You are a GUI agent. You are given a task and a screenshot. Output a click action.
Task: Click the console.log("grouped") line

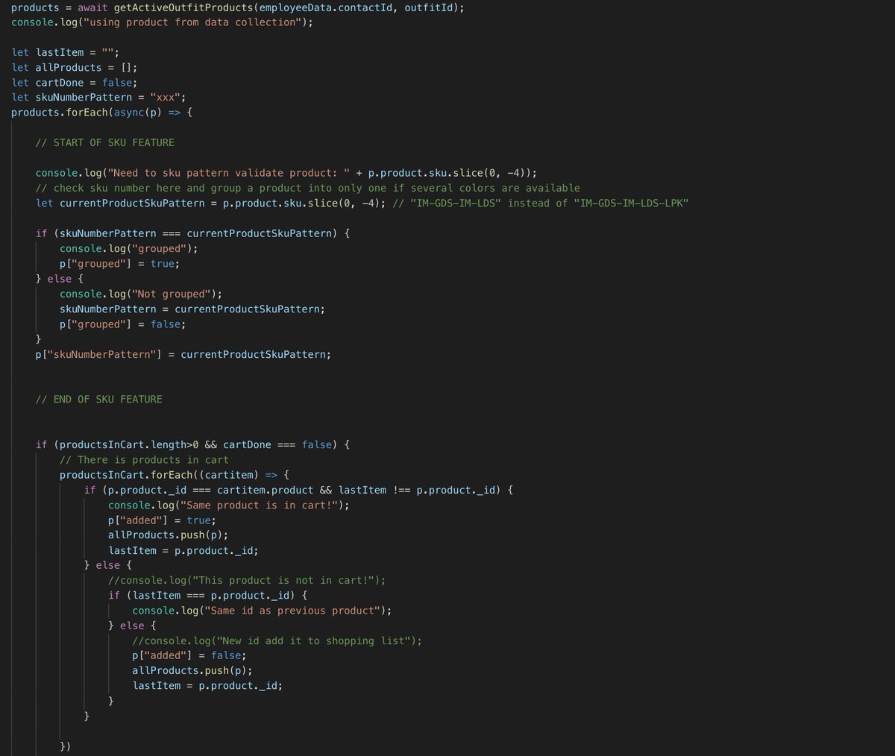129,248
